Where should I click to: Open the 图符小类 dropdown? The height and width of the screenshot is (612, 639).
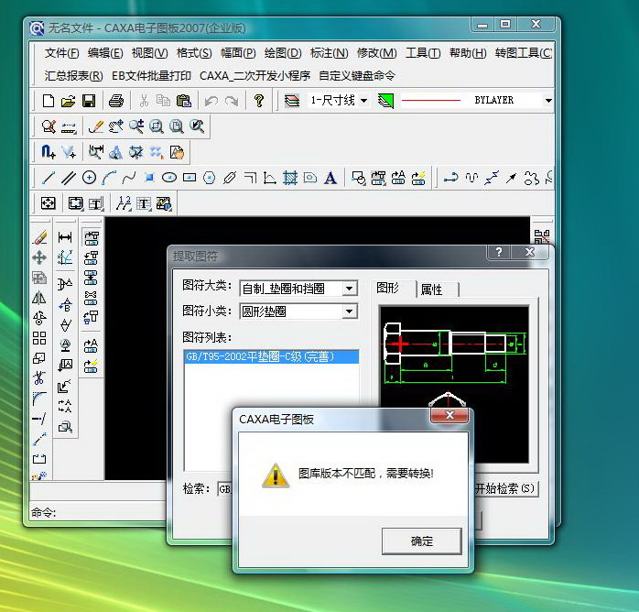[x=349, y=311]
